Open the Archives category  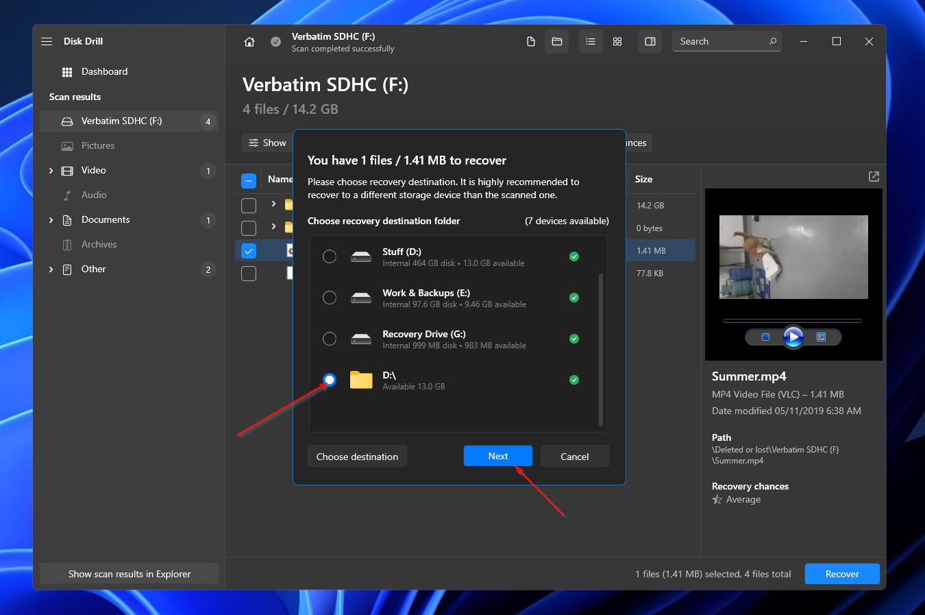click(99, 244)
